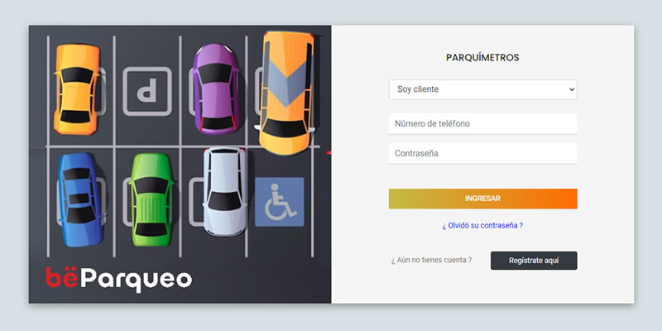This screenshot has height=331, width=662.
Task: Click the empty parking space P symbol
Action: tap(147, 90)
